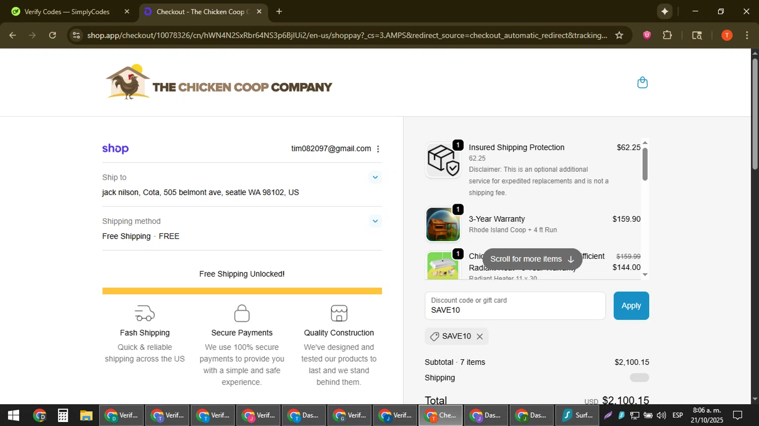Close the Verify Codes tab
This screenshot has width=759, height=426.
point(127,12)
